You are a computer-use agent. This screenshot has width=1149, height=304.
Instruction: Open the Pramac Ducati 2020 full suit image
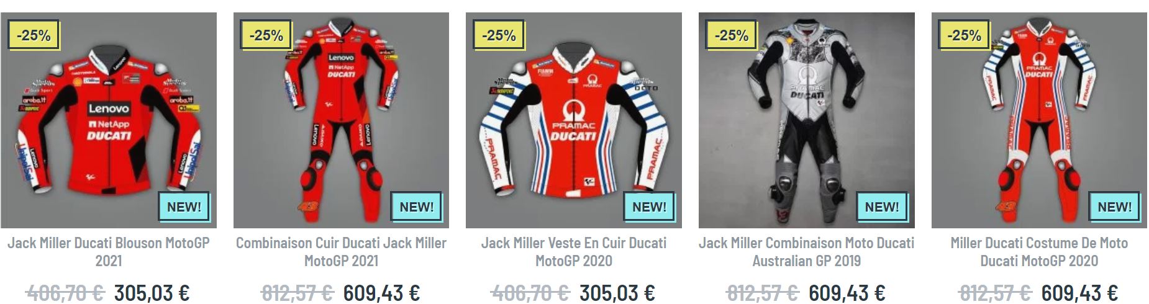tap(1039, 120)
